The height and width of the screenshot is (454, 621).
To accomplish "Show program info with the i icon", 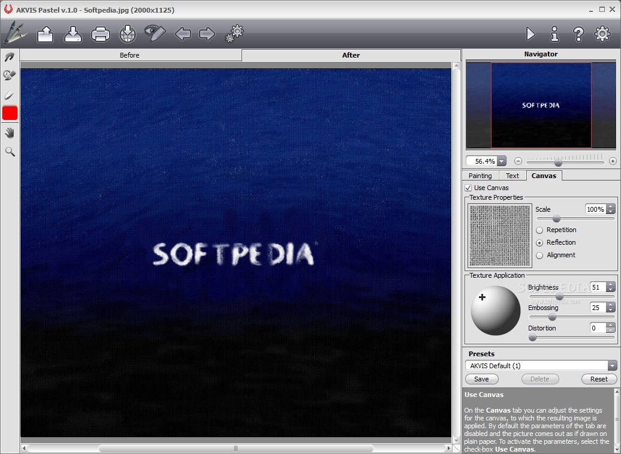I will point(554,34).
